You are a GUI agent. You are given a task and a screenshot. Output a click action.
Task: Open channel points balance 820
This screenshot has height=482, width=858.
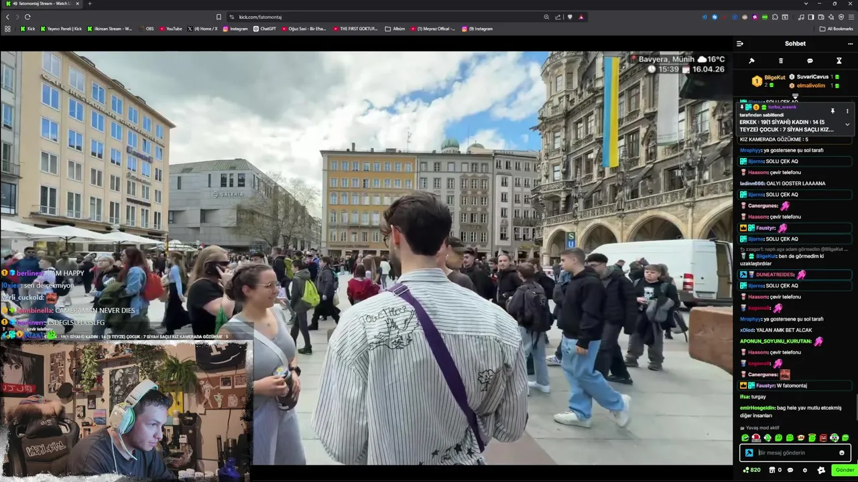click(752, 470)
